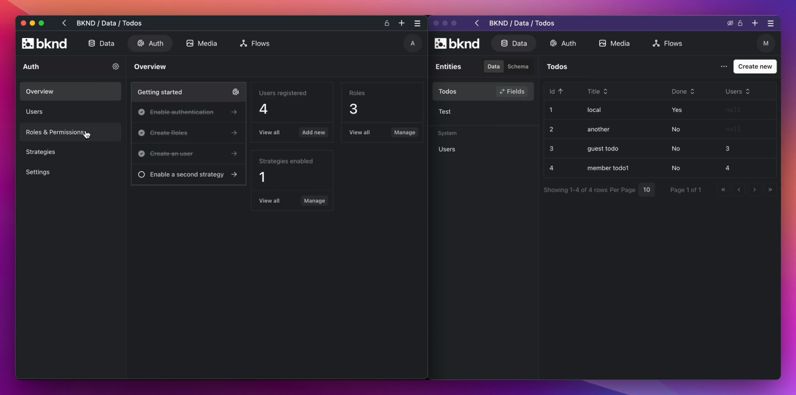The width and height of the screenshot is (796, 395).
Task: Open three-dots menu beside Todos heading
Action: [x=724, y=66]
